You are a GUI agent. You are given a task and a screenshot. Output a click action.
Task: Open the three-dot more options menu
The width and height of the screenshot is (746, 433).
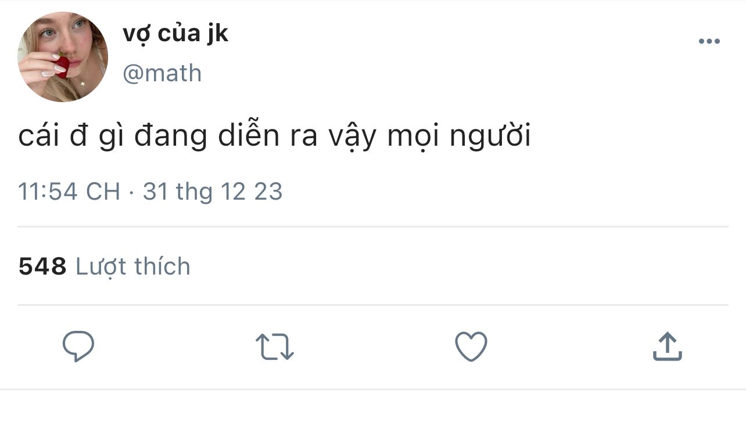[x=709, y=41]
